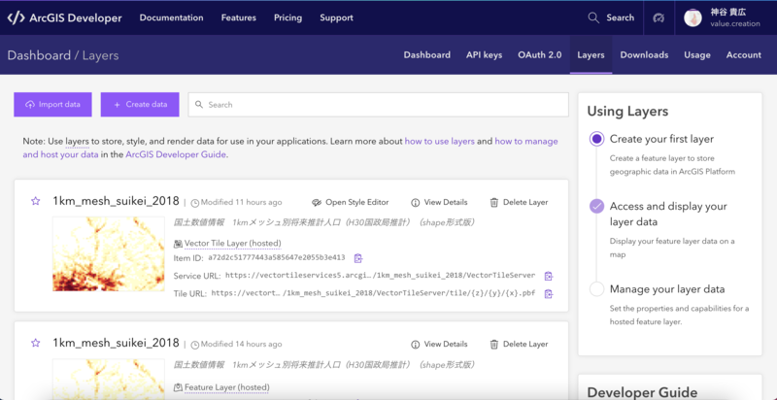Favorite the first 1km_mesh_suikei_2018 layer modified 11 hours ago
The height and width of the screenshot is (400, 777).
pyautogui.click(x=36, y=201)
